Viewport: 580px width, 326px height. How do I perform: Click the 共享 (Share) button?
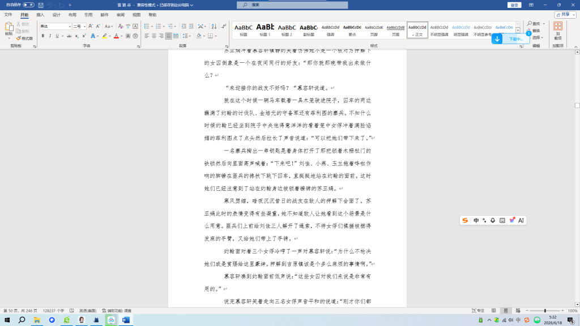pos(565,15)
